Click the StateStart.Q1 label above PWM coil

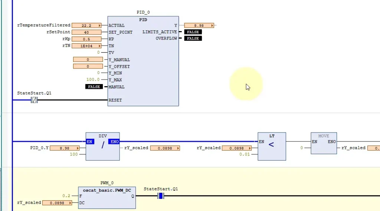(x=161, y=189)
